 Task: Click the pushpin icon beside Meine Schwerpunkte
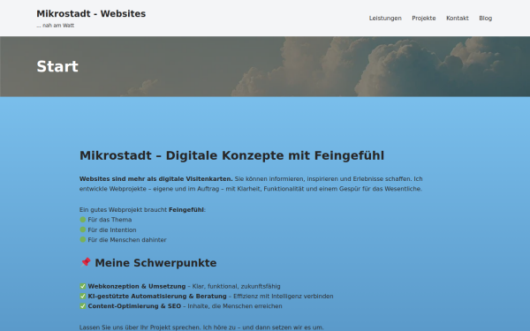click(86, 262)
